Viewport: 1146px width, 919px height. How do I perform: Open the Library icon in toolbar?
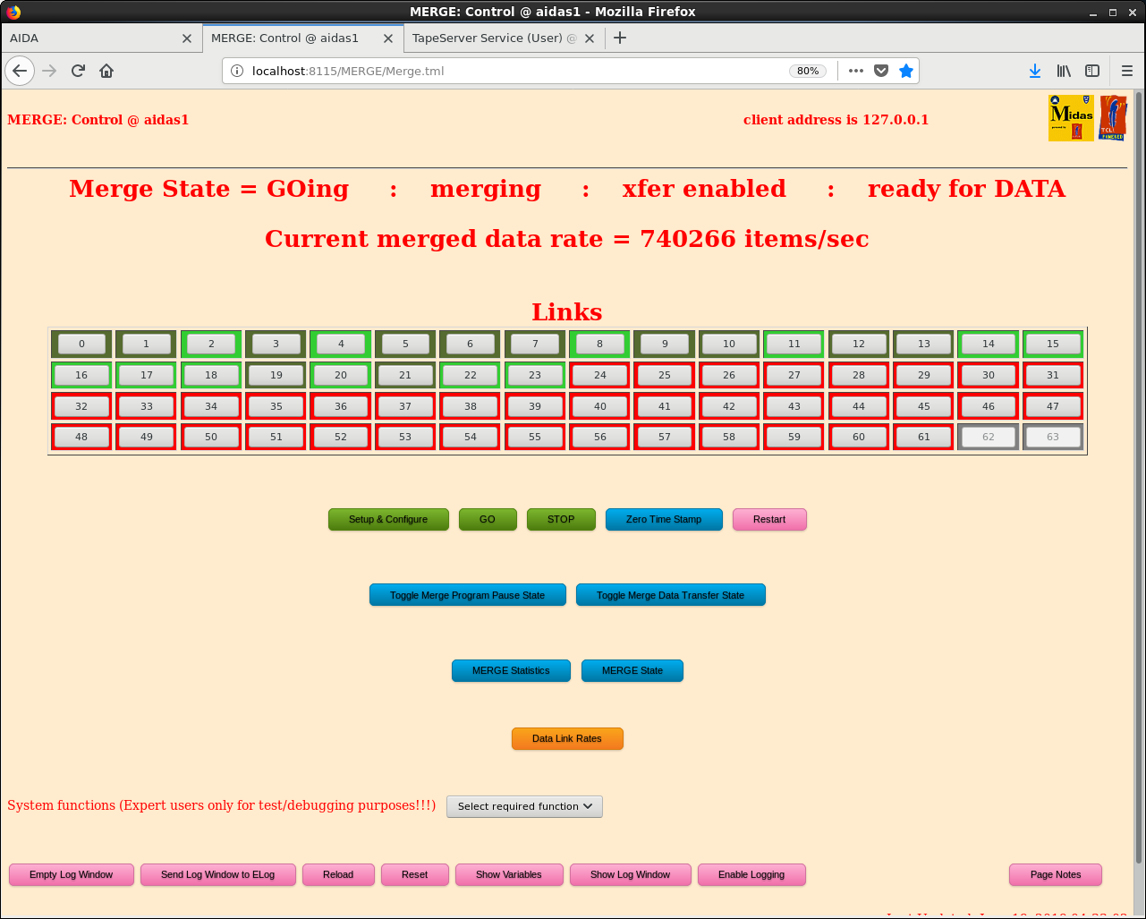click(1064, 71)
